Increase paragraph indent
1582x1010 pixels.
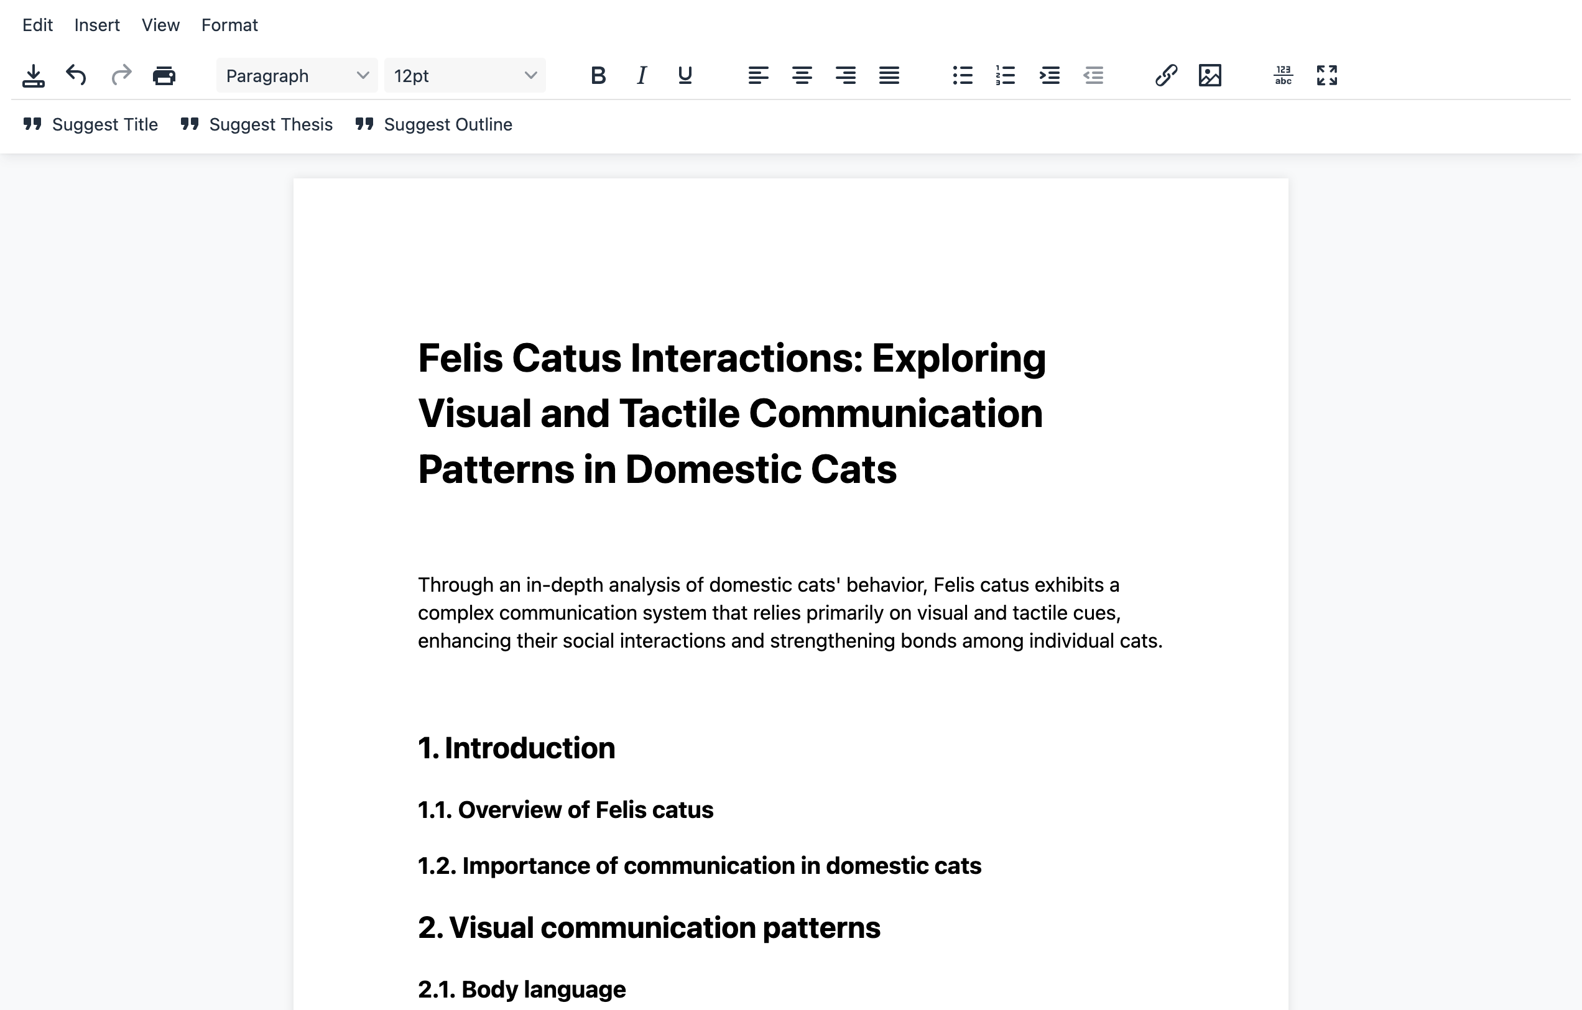coord(1050,76)
